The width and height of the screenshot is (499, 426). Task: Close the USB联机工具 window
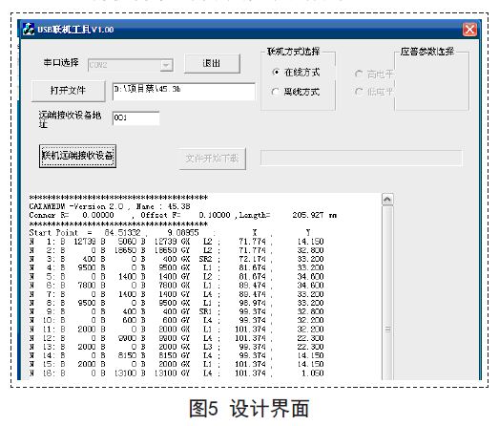[x=469, y=30]
